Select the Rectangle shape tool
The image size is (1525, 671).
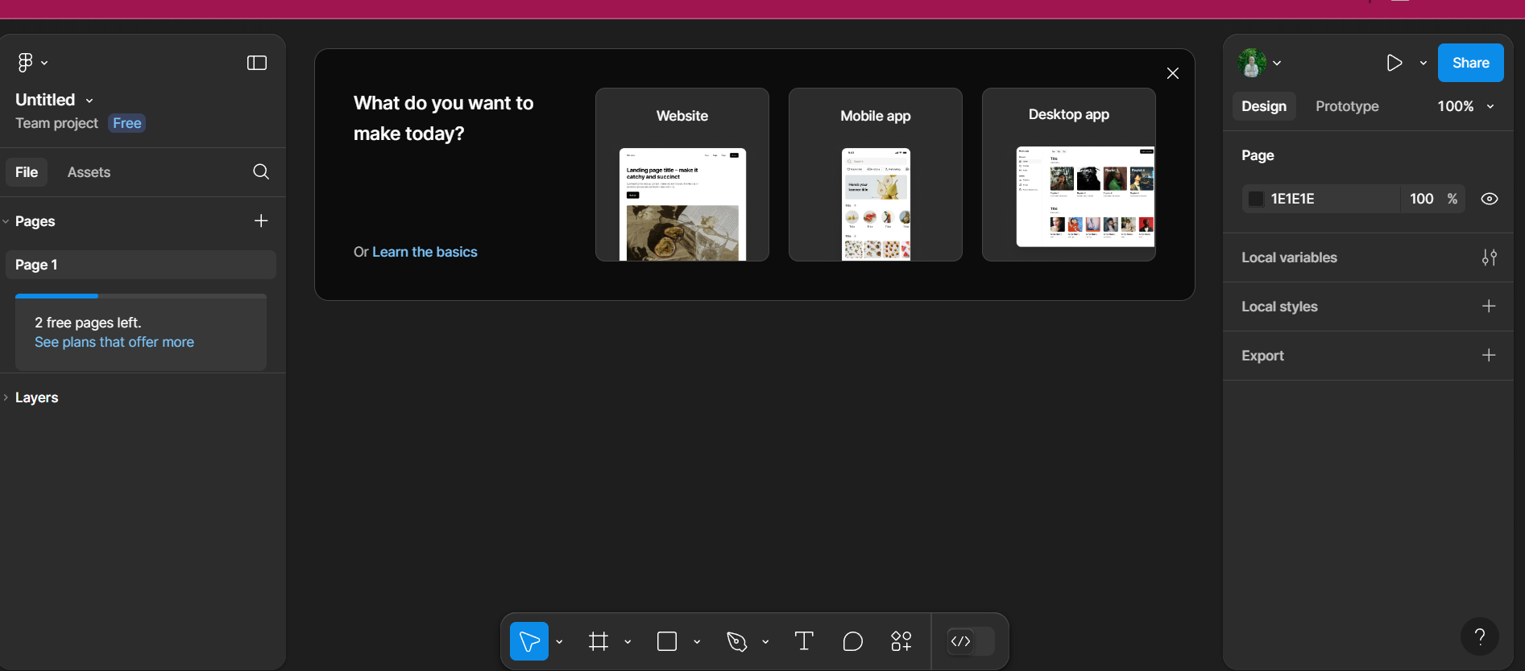(667, 641)
